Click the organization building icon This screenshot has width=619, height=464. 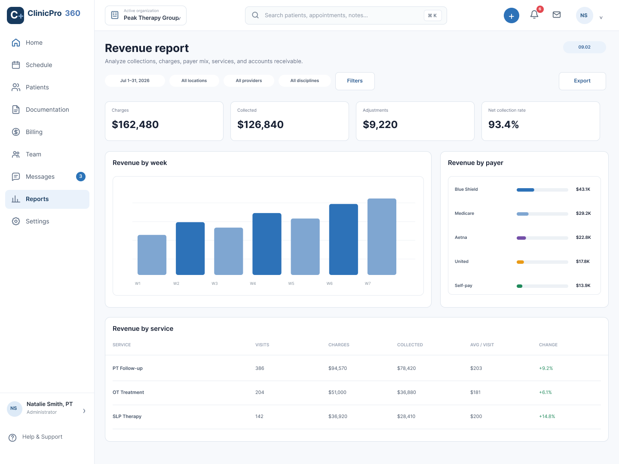(x=115, y=15)
